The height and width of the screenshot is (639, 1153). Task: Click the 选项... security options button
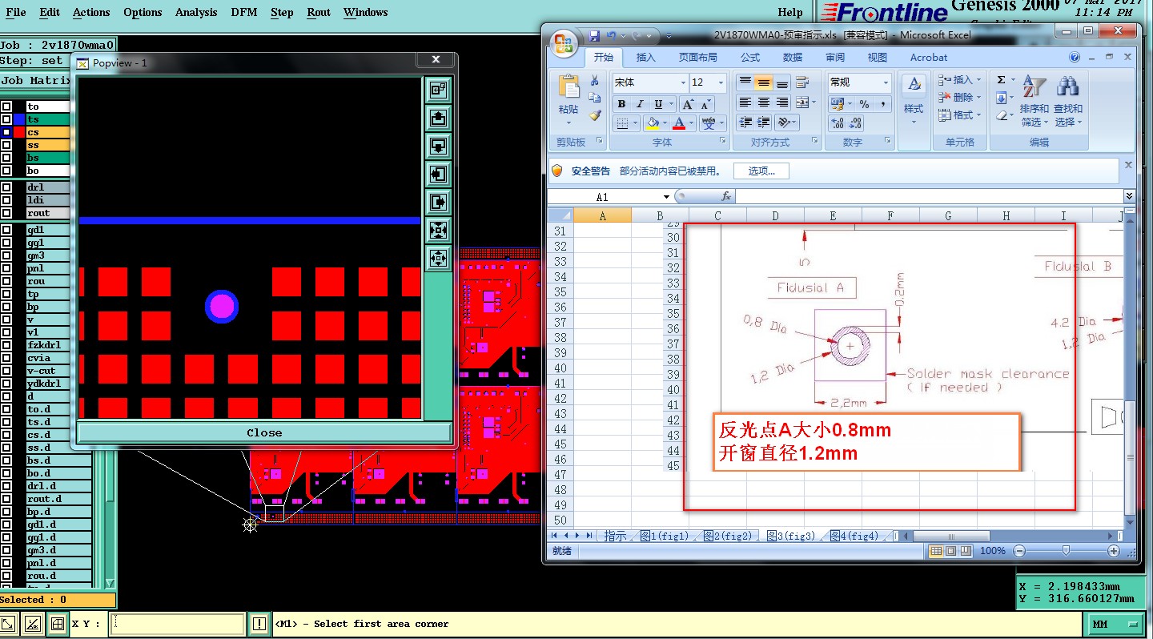click(761, 171)
